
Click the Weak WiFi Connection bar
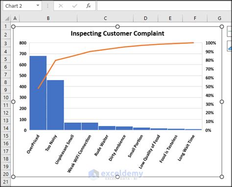[90, 126]
